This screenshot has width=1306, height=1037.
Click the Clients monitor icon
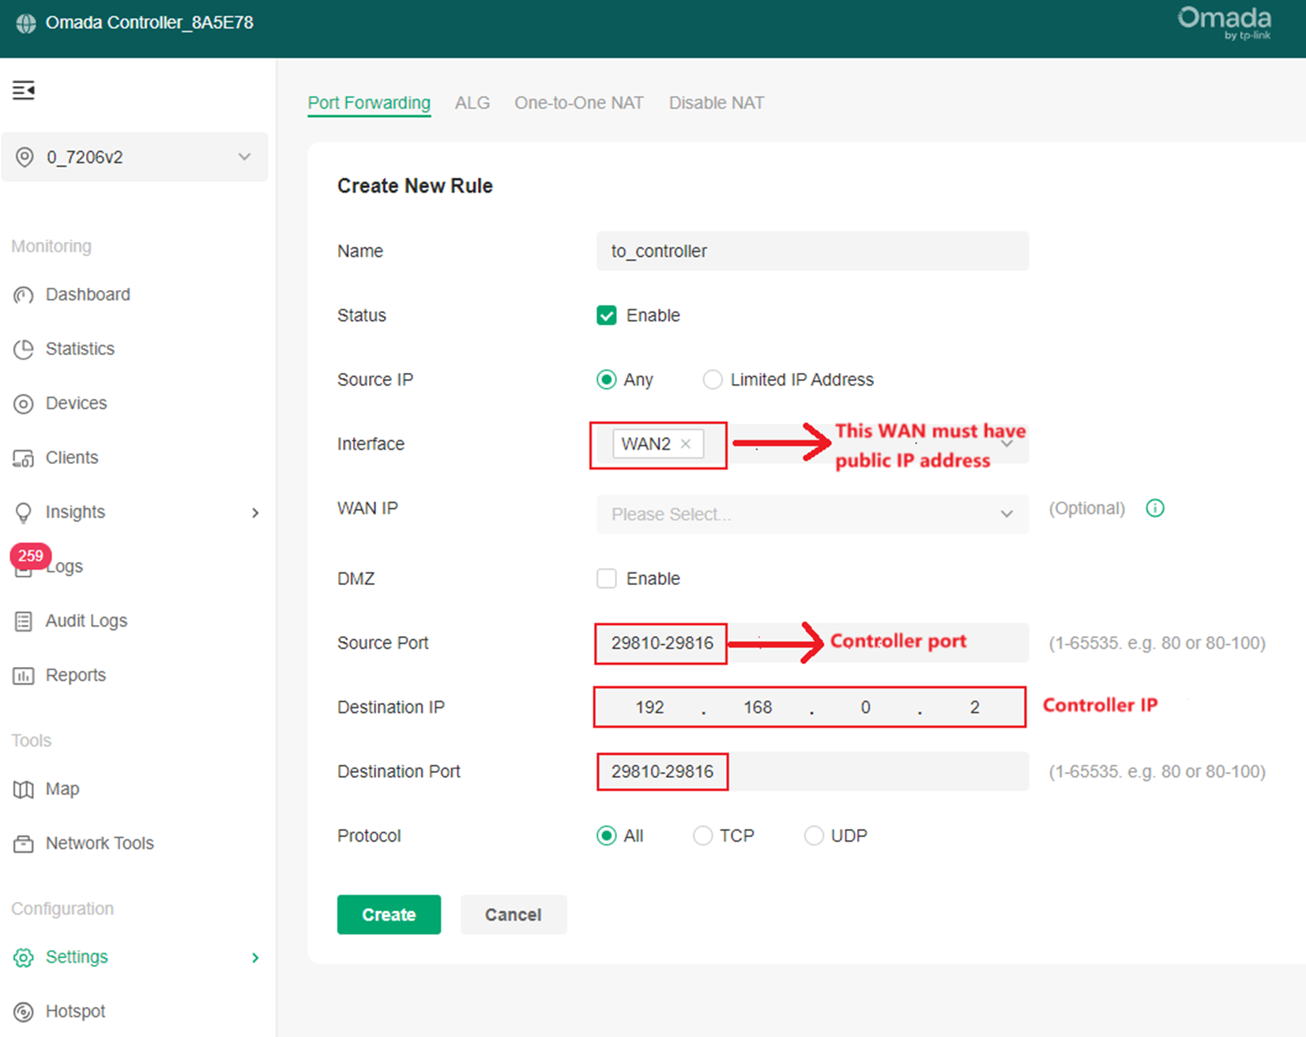pyautogui.click(x=24, y=458)
